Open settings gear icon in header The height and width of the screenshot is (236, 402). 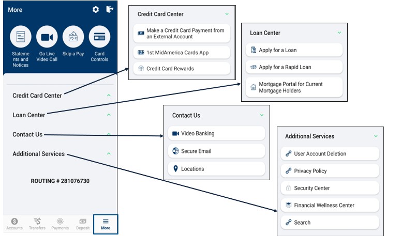[96, 9]
